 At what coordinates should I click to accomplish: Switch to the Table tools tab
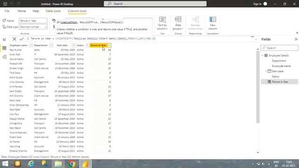point(53,11)
